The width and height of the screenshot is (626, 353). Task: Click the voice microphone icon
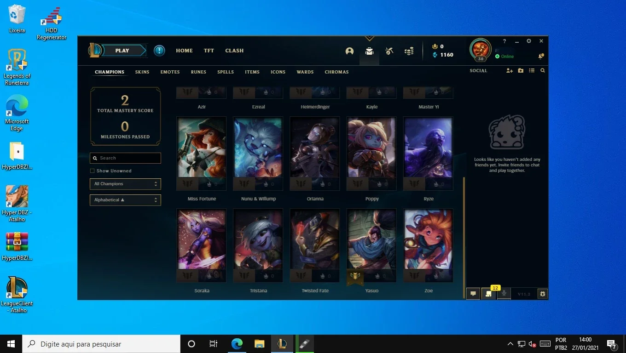(x=504, y=294)
